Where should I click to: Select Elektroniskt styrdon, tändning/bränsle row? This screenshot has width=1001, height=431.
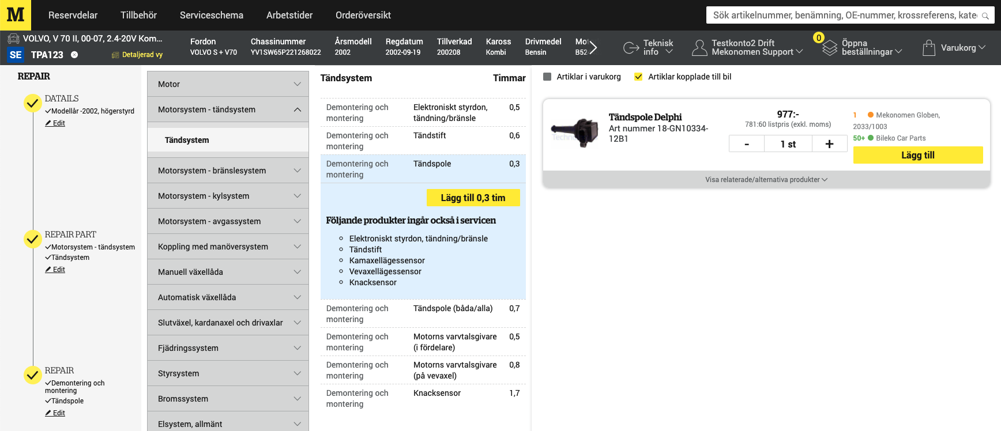click(x=423, y=112)
